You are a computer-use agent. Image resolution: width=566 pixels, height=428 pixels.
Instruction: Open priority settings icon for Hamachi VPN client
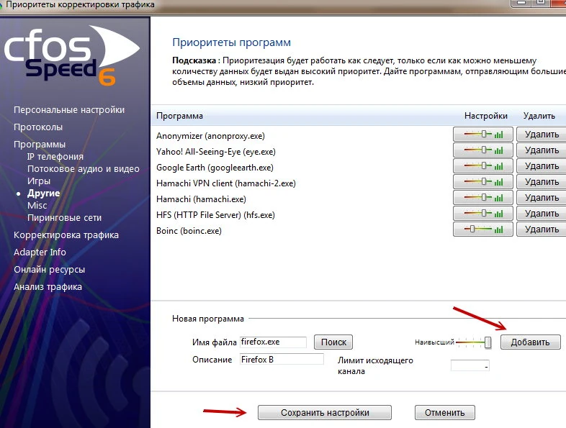(483, 182)
